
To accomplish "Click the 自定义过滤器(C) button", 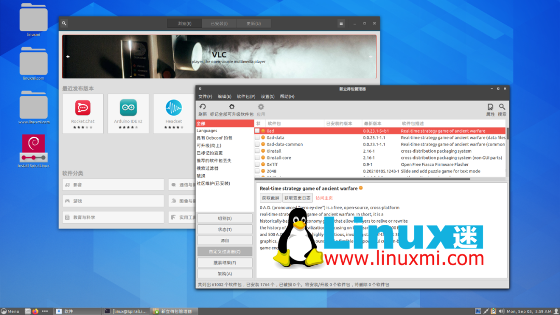I will (225, 251).
